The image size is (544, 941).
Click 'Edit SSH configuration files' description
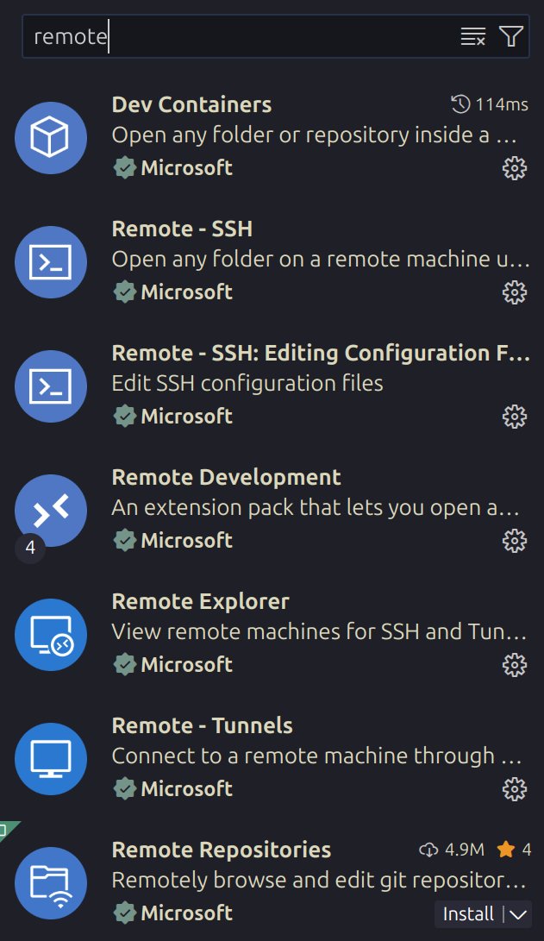[x=247, y=384]
